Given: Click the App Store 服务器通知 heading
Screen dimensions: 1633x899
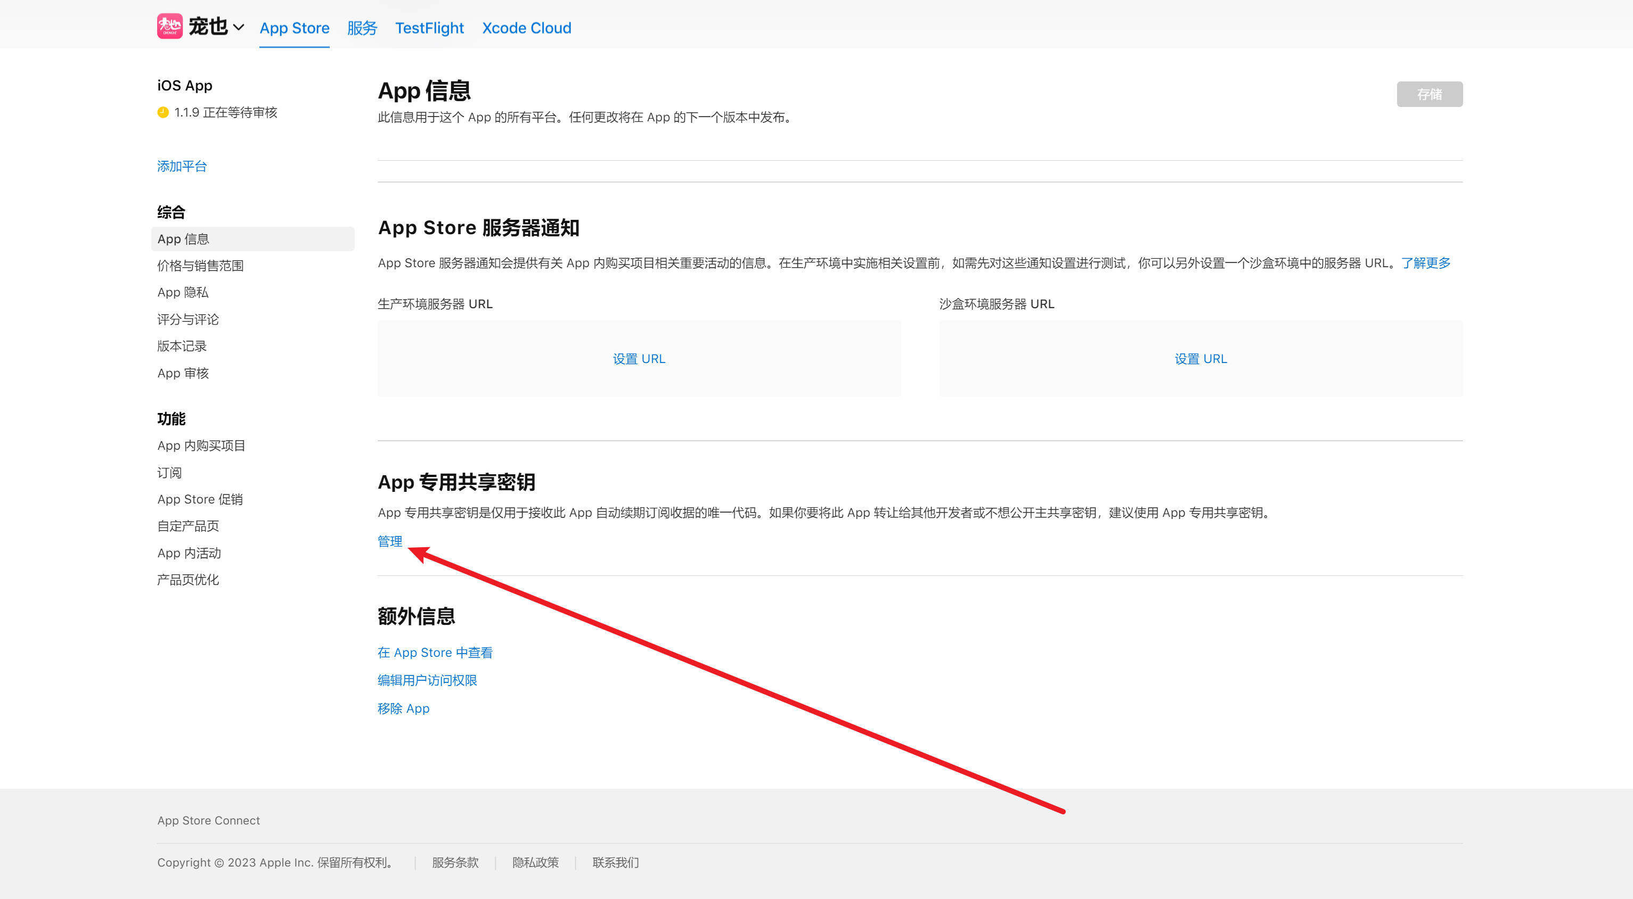Looking at the screenshot, I should point(479,228).
